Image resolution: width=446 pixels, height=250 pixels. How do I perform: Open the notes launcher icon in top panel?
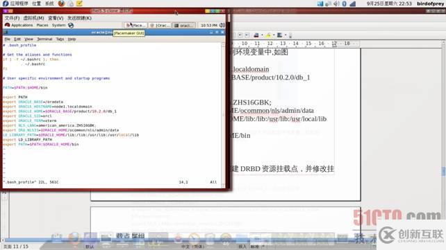pyautogui.click(x=79, y=3)
